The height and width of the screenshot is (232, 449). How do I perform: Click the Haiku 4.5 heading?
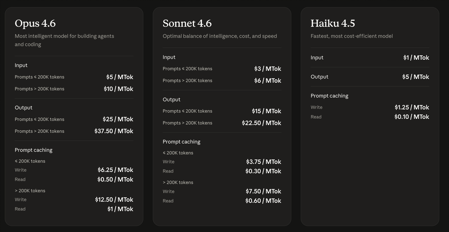(x=333, y=23)
